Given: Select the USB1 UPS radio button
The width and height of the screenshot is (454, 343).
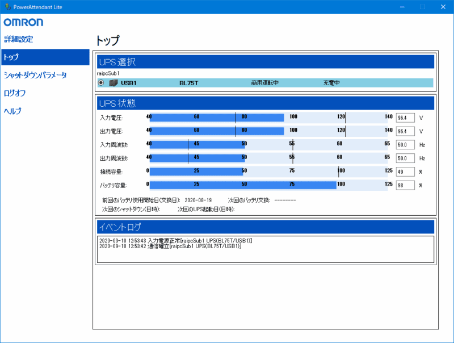Looking at the screenshot, I should coord(100,82).
